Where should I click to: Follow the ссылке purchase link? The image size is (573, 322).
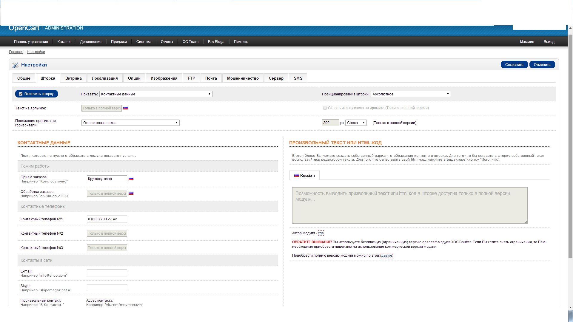pos(386,256)
